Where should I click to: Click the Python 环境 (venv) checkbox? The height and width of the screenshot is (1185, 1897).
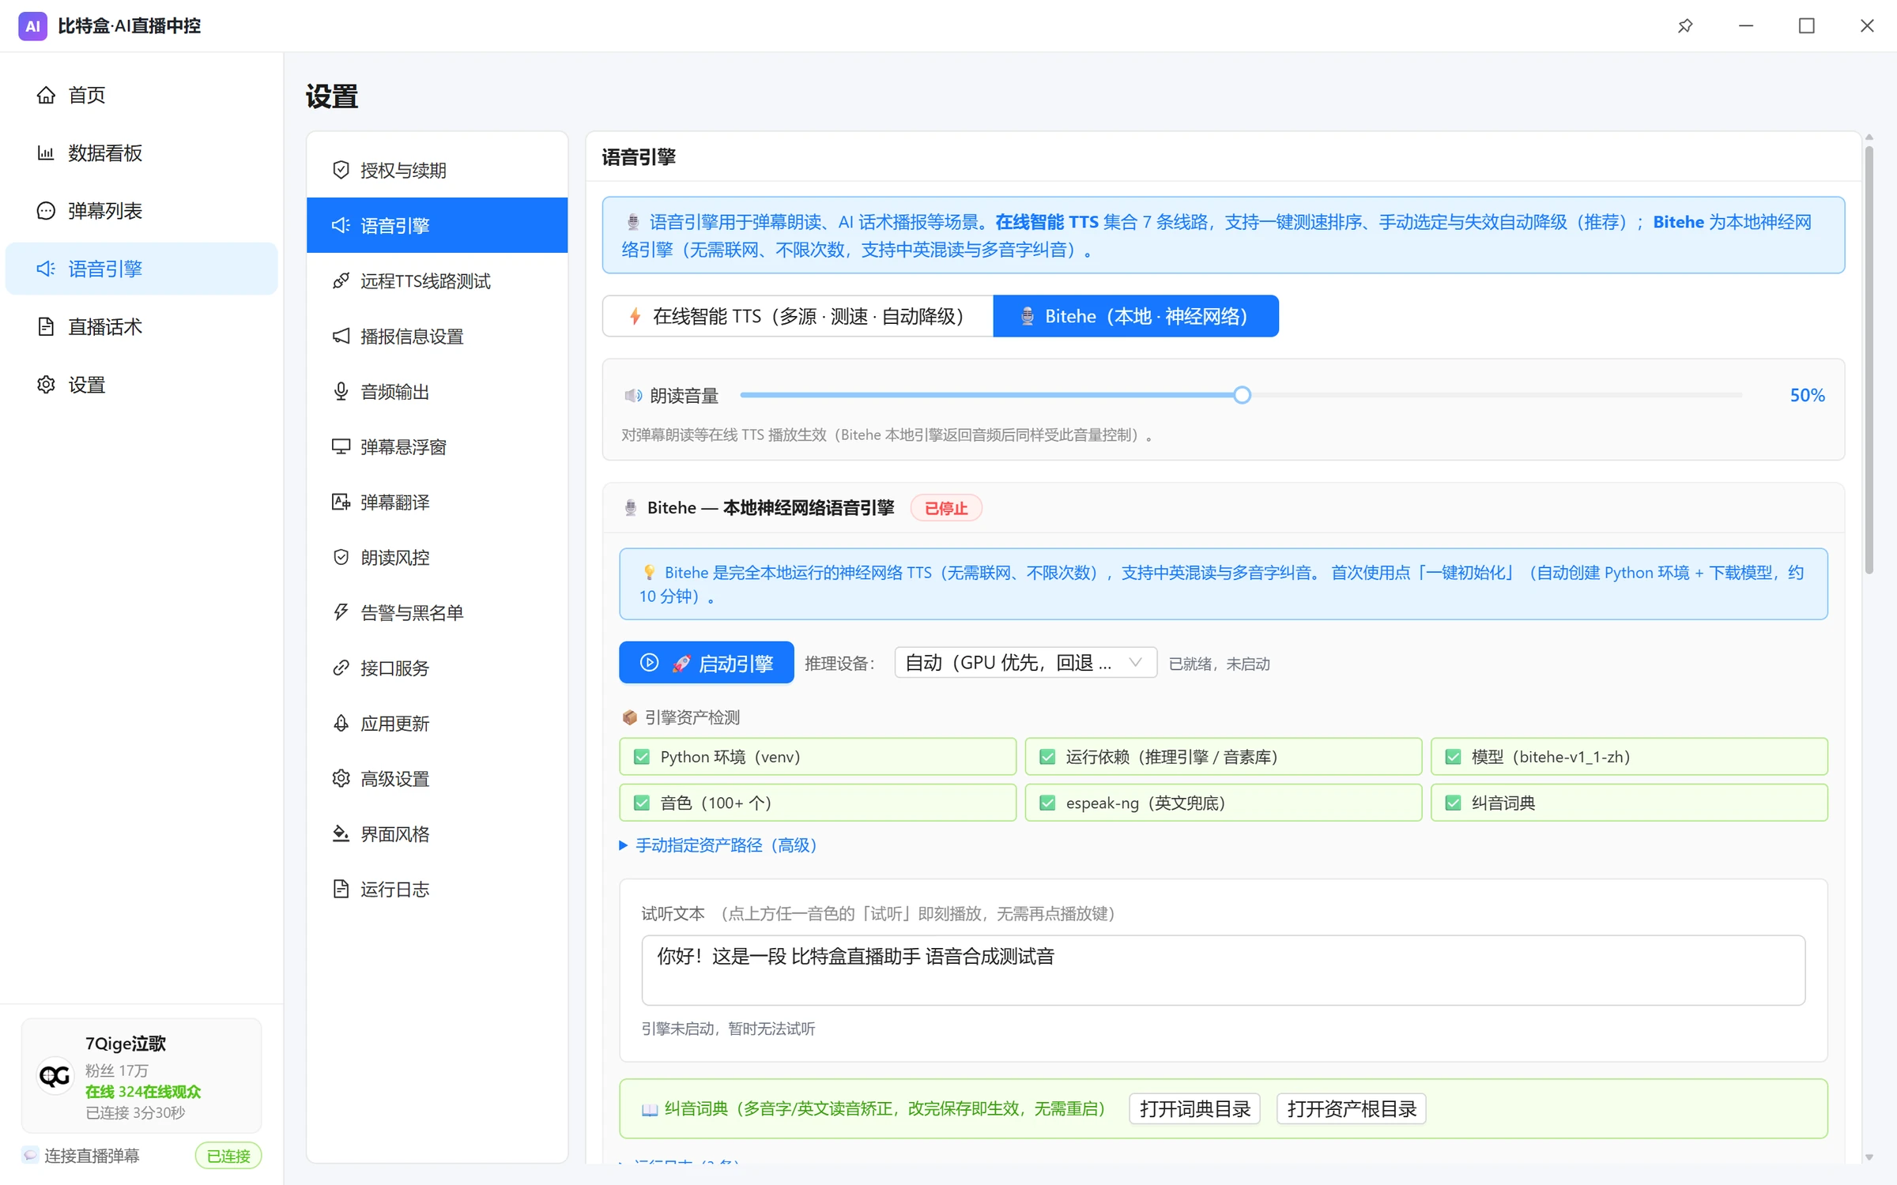pos(642,757)
